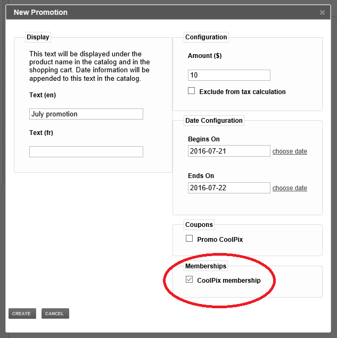
Task: Click the CANCEL button
Action: point(55,314)
